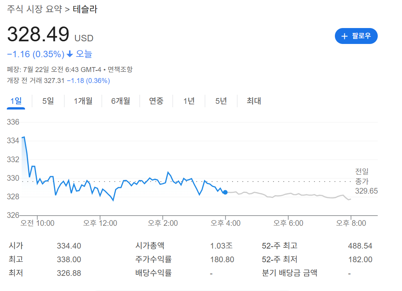
Task: Click the 오후 4:00 axis label
Action: [226, 223]
